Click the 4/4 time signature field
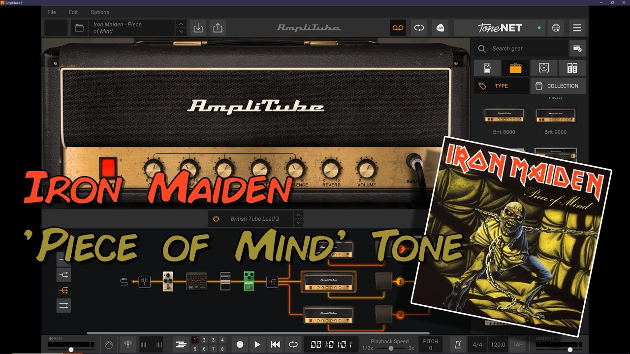Viewport: 630px width, 354px height. [477, 345]
